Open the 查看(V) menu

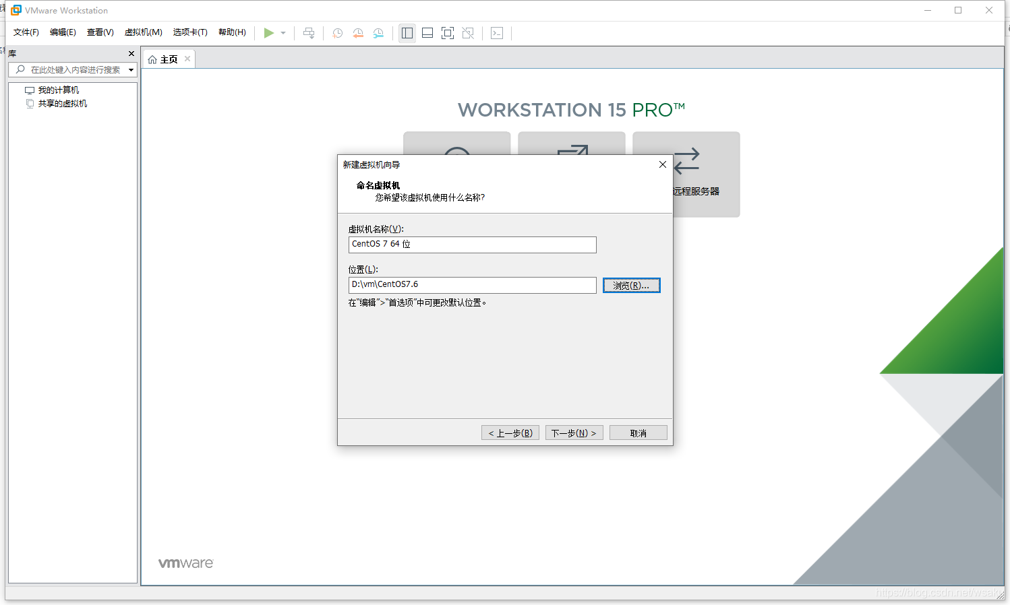coord(100,32)
